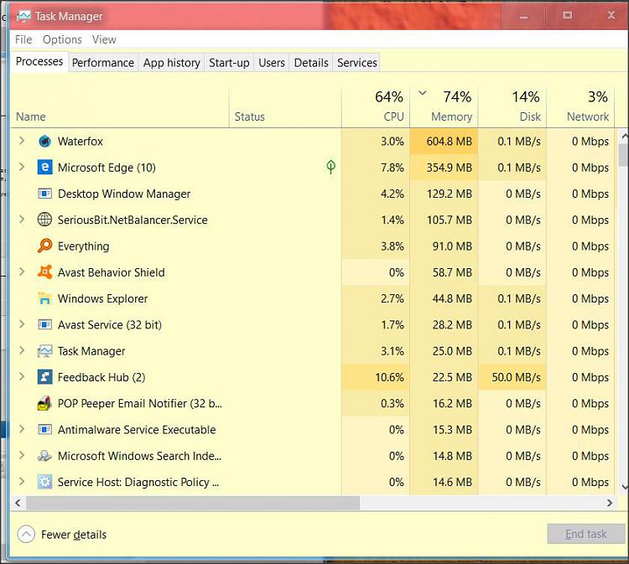This screenshot has height=564, width=629.
Task: Click the horizontal scrollbar left arrow
Action: [18, 503]
